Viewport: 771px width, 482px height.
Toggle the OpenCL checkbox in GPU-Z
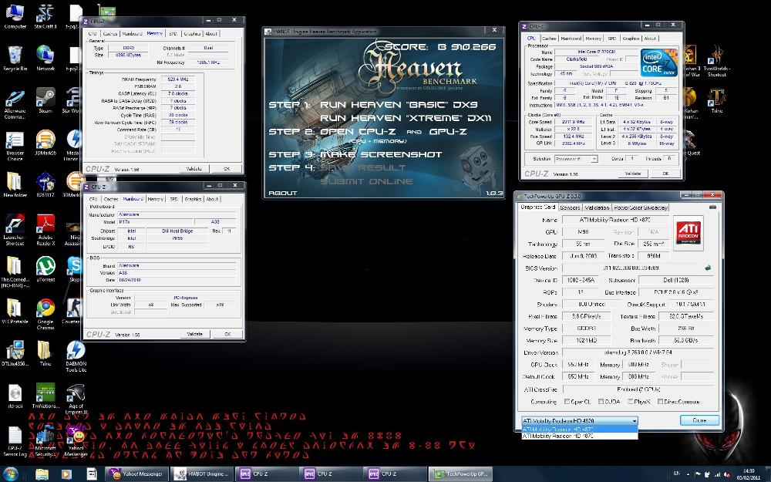pyautogui.click(x=567, y=402)
